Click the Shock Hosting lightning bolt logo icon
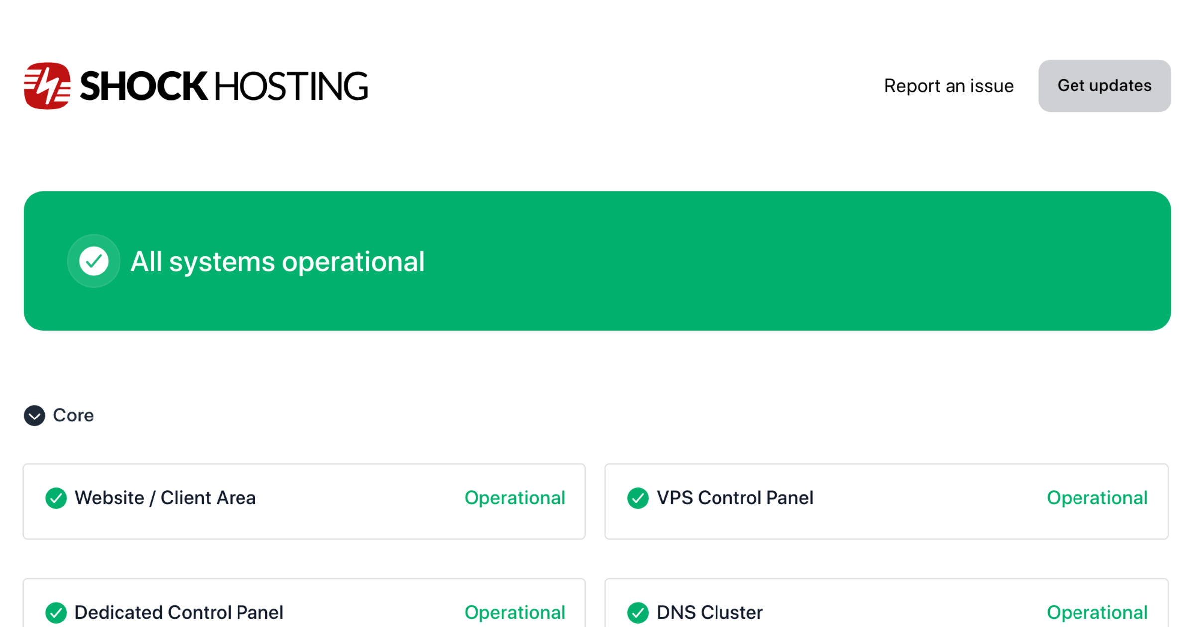 point(47,86)
